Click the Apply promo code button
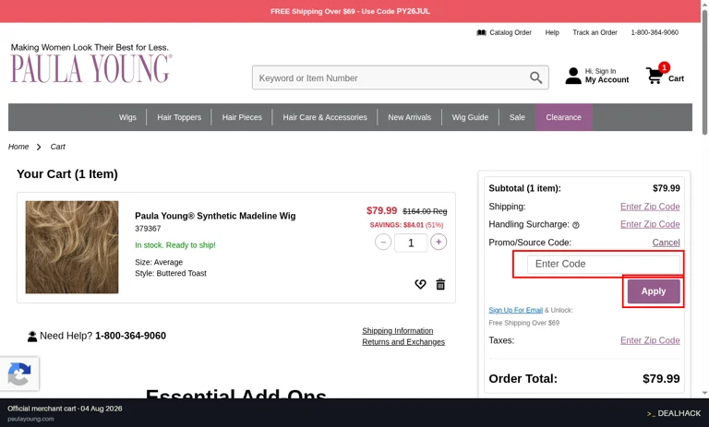The width and height of the screenshot is (709, 427). pyautogui.click(x=654, y=291)
